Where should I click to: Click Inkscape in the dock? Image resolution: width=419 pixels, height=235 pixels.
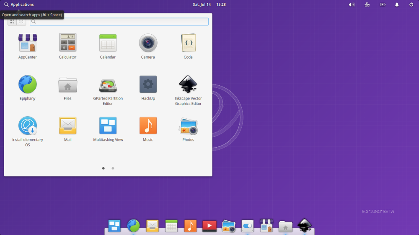coord(304,226)
